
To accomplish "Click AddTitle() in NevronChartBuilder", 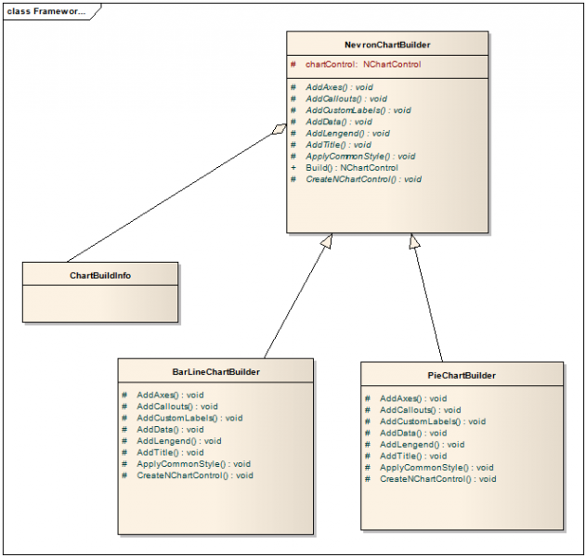I will click(338, 145).
